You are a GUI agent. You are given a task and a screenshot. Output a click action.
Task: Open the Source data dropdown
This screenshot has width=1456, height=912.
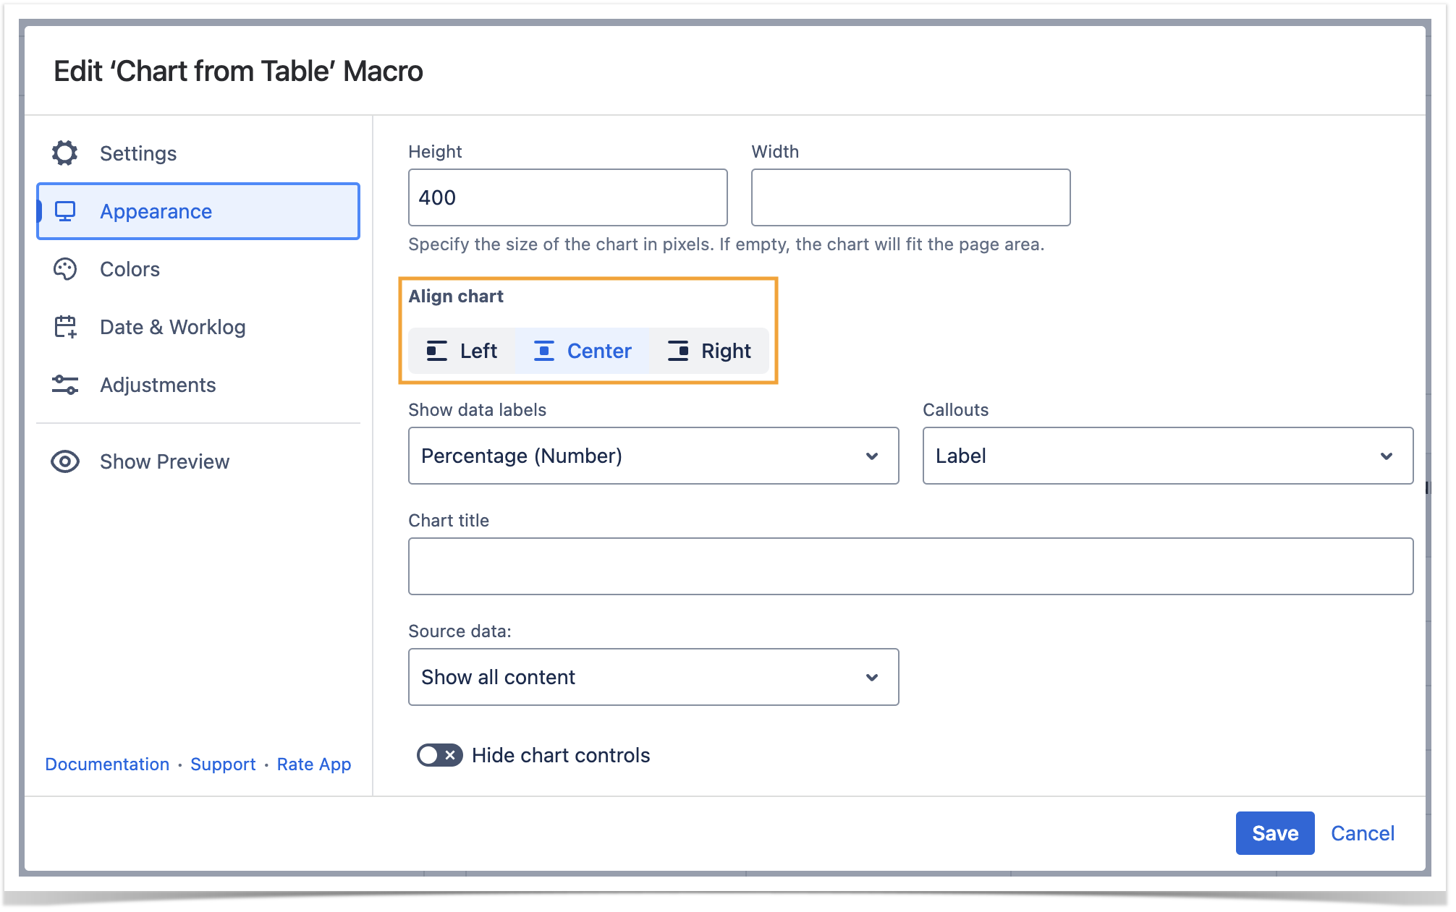[653, 677]
